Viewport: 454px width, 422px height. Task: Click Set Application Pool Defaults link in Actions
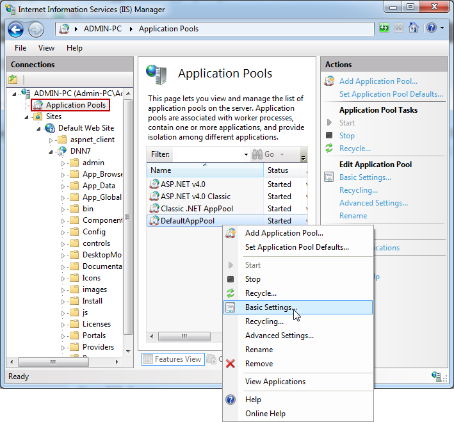click(391, 94)
